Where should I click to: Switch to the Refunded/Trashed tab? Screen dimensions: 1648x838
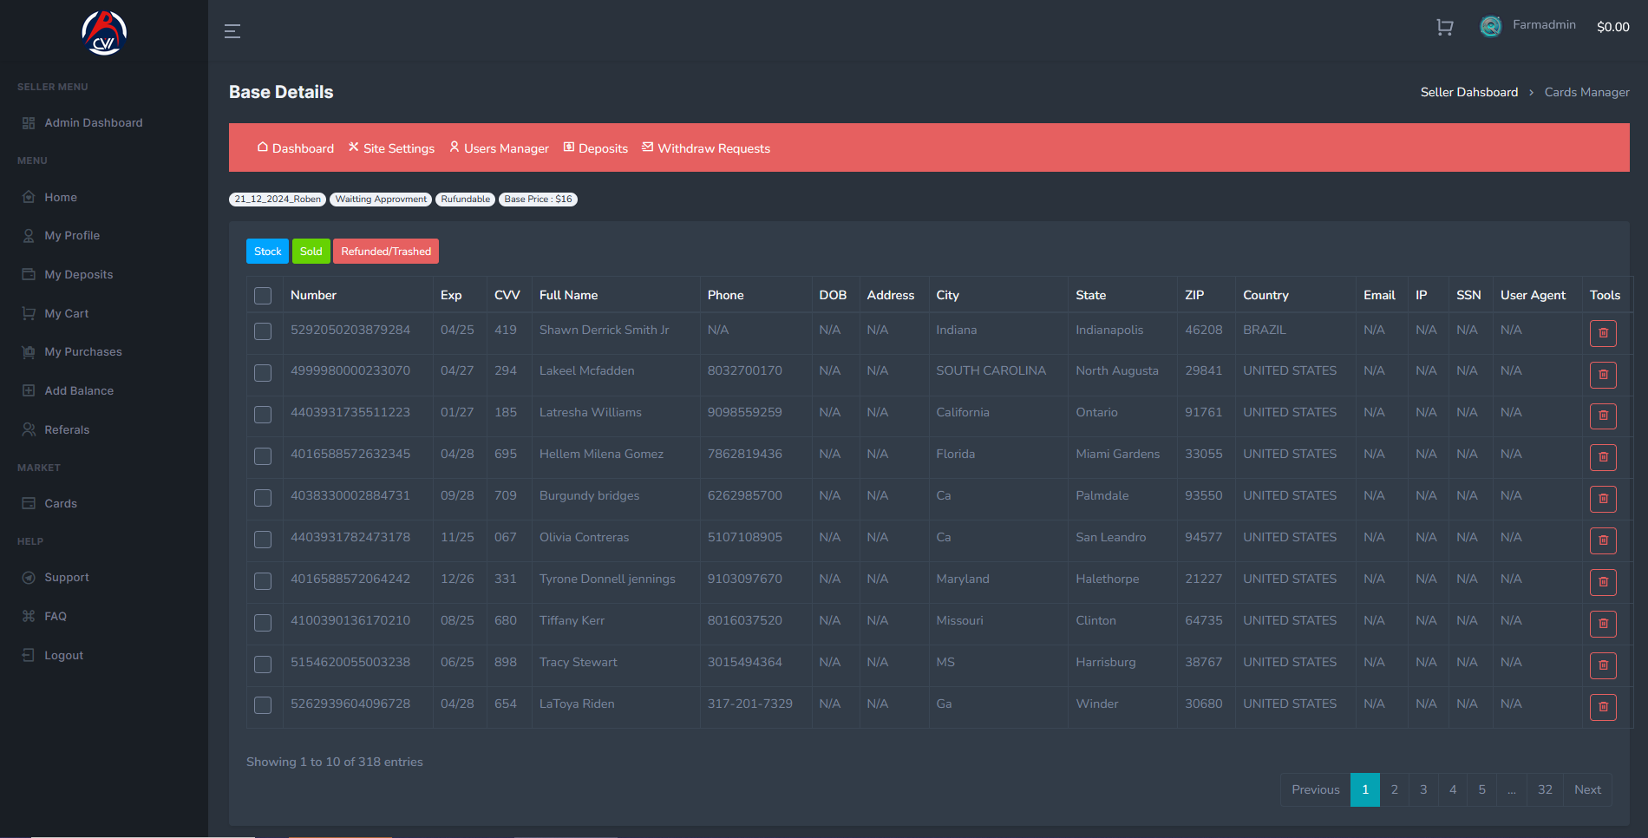pos(386,252)
